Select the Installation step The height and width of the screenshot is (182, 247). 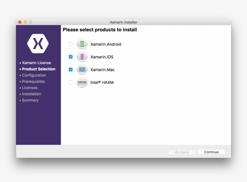pyautogui.click(x=32, y=94)
